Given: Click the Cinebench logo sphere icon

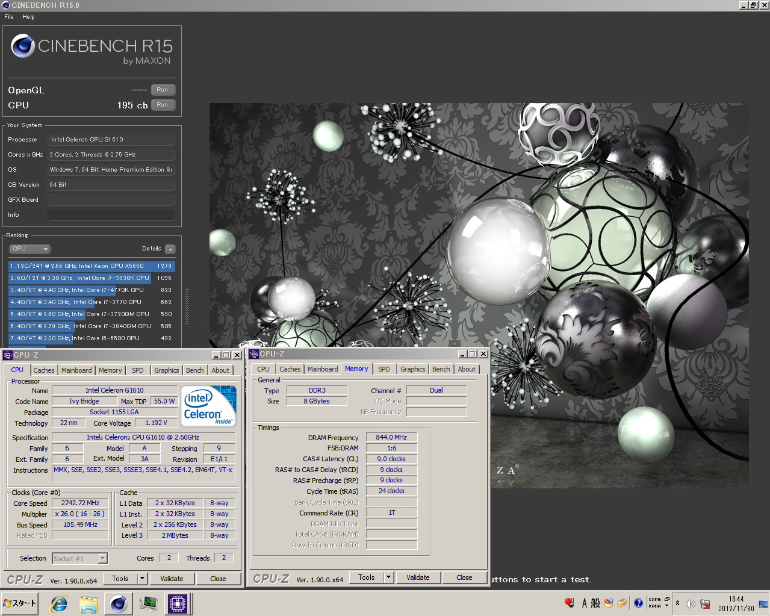Looking at the screenshot, I should 23,46.
